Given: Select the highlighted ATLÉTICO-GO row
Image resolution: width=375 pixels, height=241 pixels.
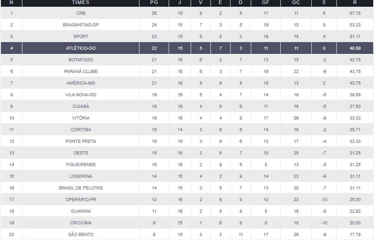Looking at the screenshot, I should [x=81, y=48].
